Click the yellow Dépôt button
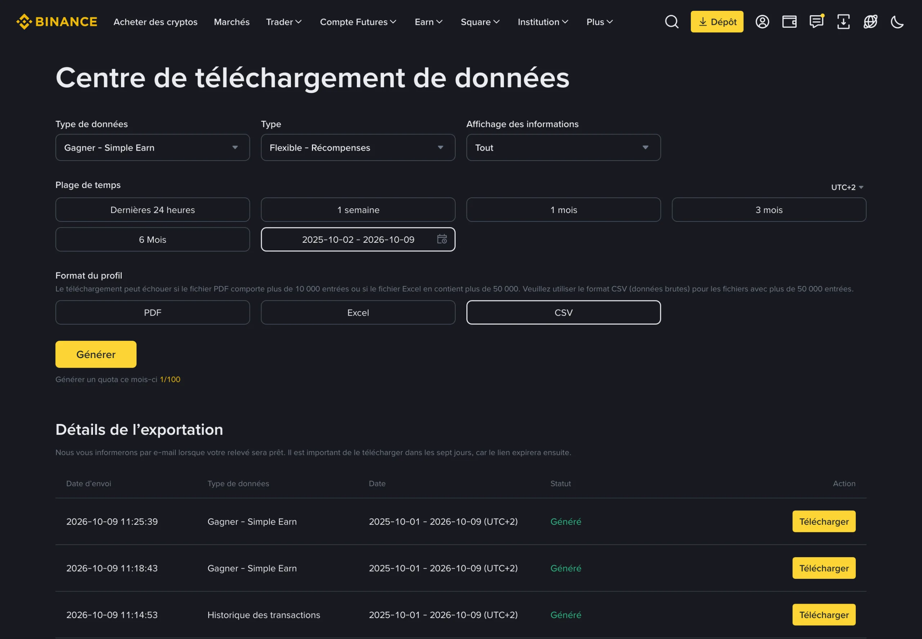 [717, 22]
